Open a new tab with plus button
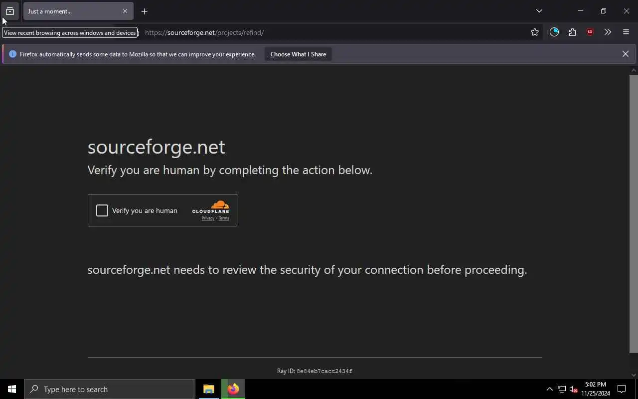The height and width of the screenshot is (399, 638). point(144,11)
